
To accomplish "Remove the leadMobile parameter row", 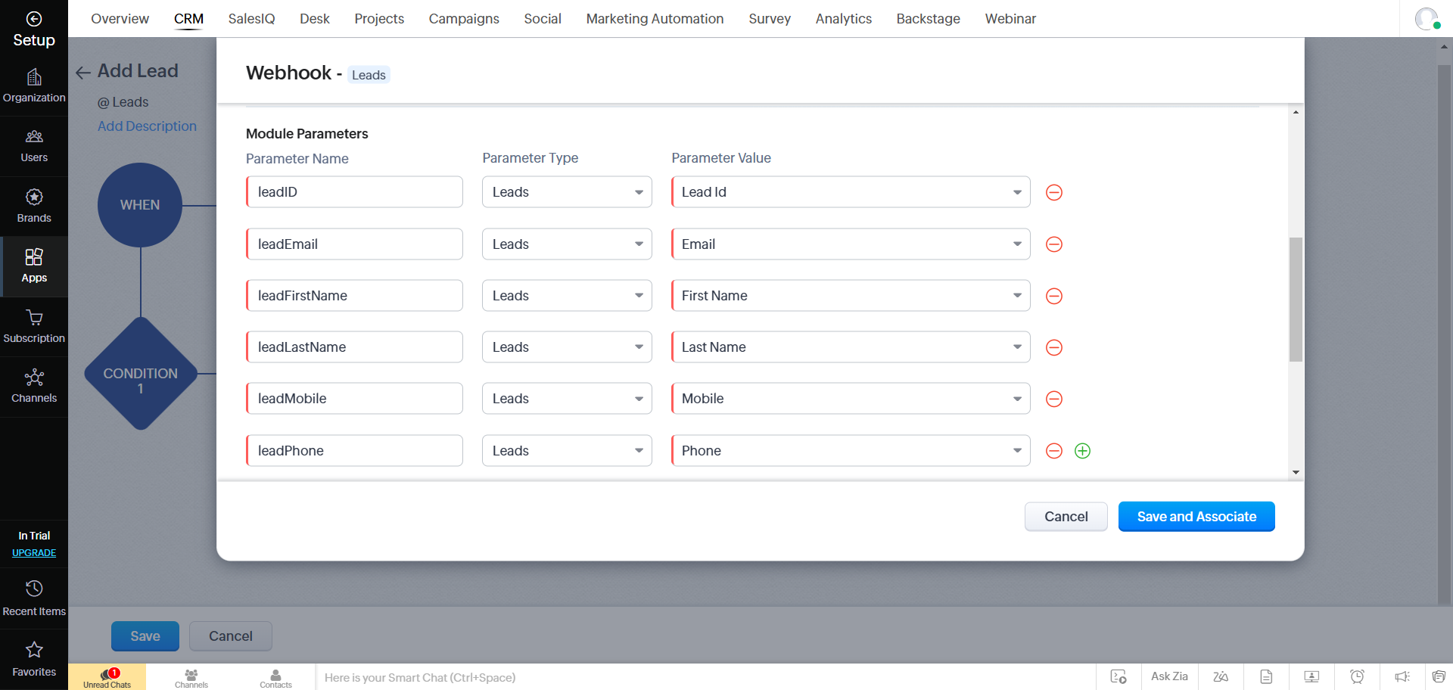I will (x=1053, y=399).
